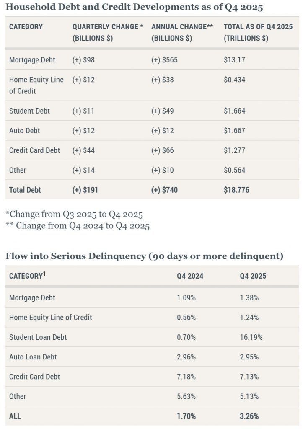Select the 'Student Loan Debt' row label

[38, 337]
